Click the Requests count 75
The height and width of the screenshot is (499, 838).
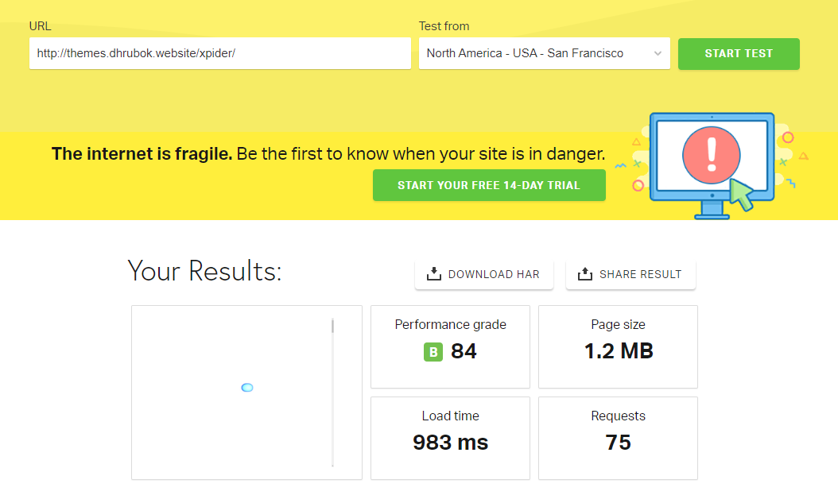618,443
